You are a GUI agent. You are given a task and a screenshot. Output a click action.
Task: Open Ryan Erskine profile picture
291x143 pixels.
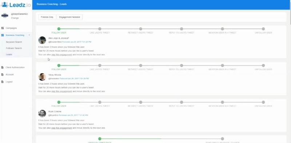coord(42,113)
